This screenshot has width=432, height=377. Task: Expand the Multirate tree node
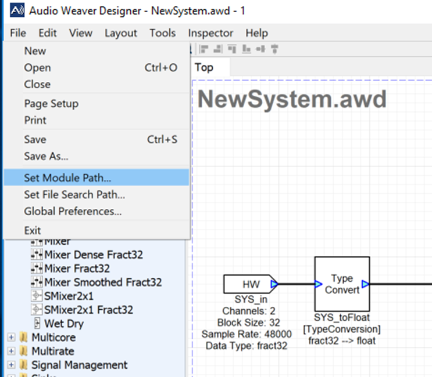10,351
